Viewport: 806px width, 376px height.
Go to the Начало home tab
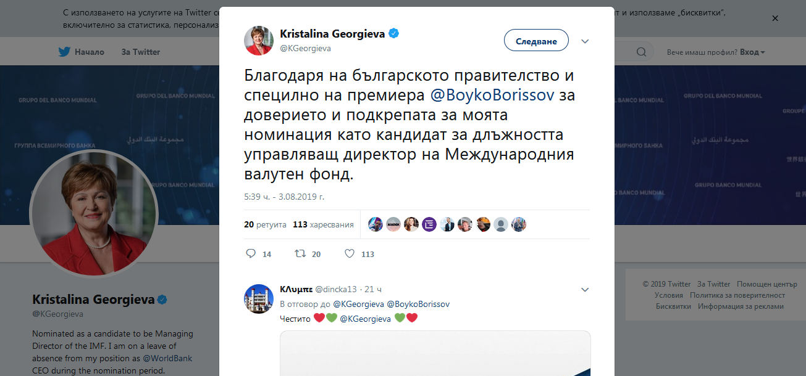click(x=89, y=52)
